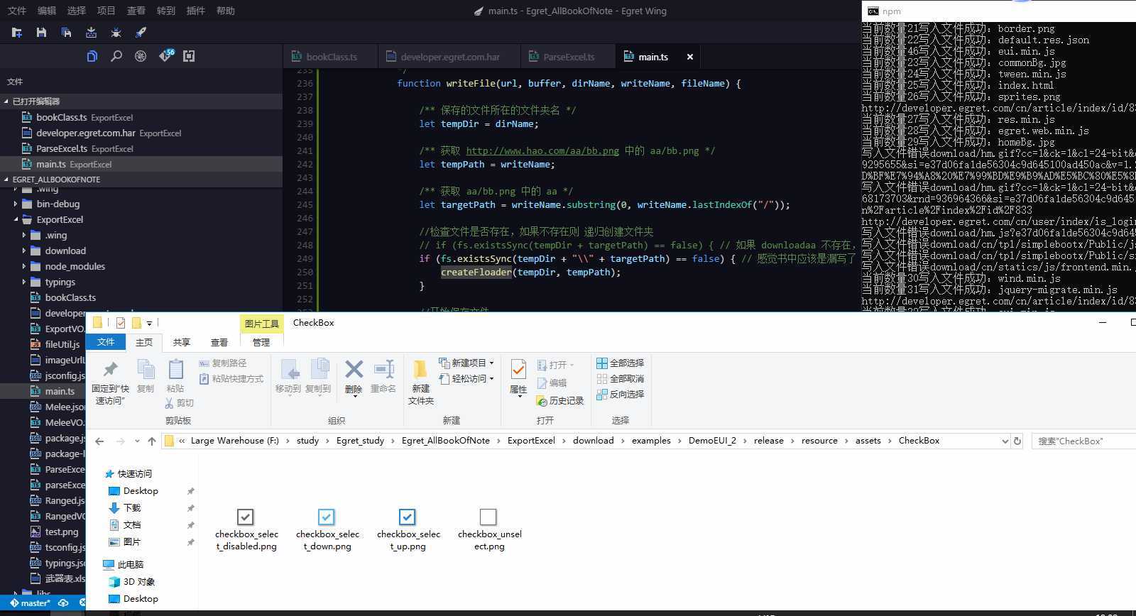
Task: Click the search CheckBox input field
Action: [1083, 441]
